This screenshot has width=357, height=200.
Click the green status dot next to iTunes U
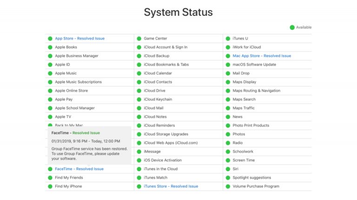point(228,39)
